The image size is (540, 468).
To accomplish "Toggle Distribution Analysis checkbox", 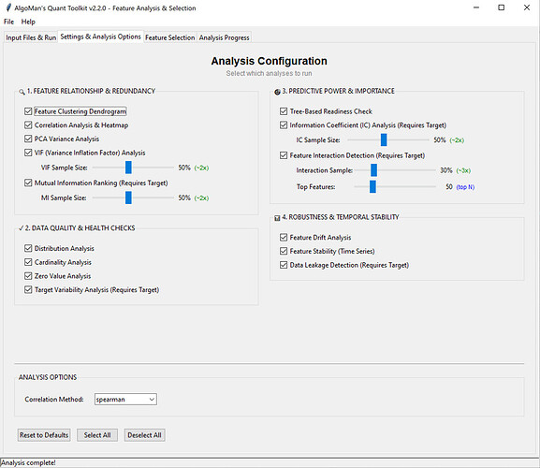I will click(28, 248).
